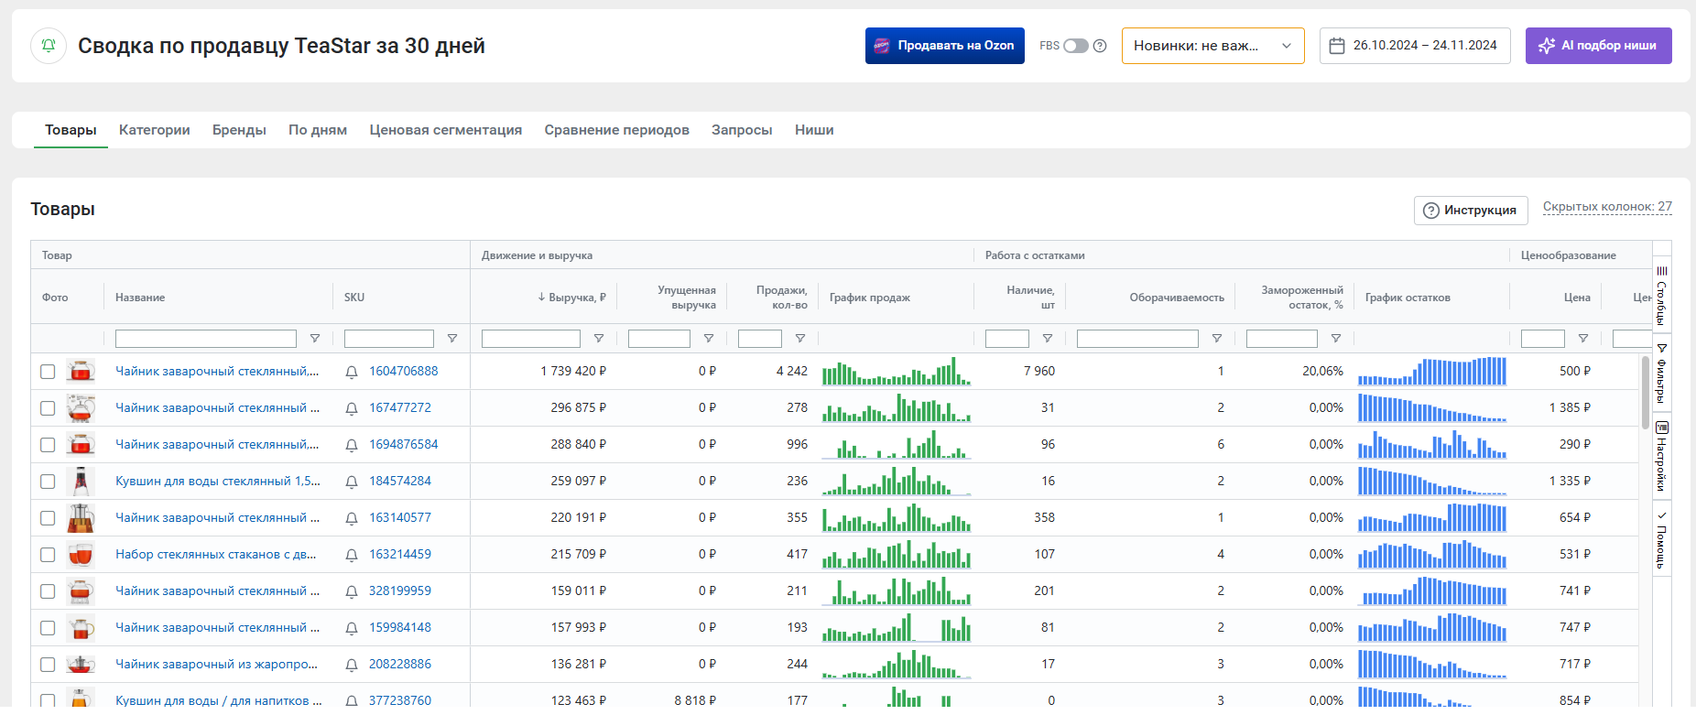The height and width of the screenshot is (715, 1696).
Task: Check the box for SKU 163140577 row
Action: (48, 518)
